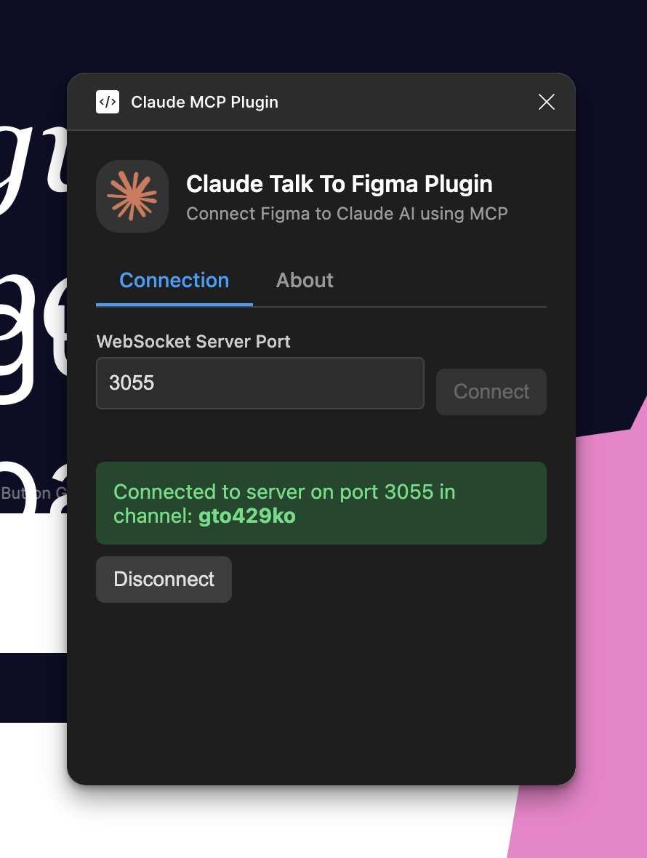Select the port value 3055 in the input
The width and height of the screenshot is (647, 858).
coord(133,383)
